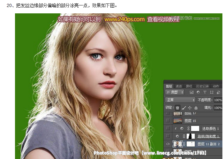
Task: Click the mask link icon on 选取颜色 1
Action: coord(189,128)
